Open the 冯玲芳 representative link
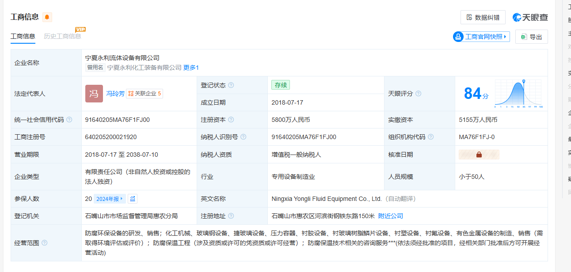 pyautogui.click(x=115, y=94)
